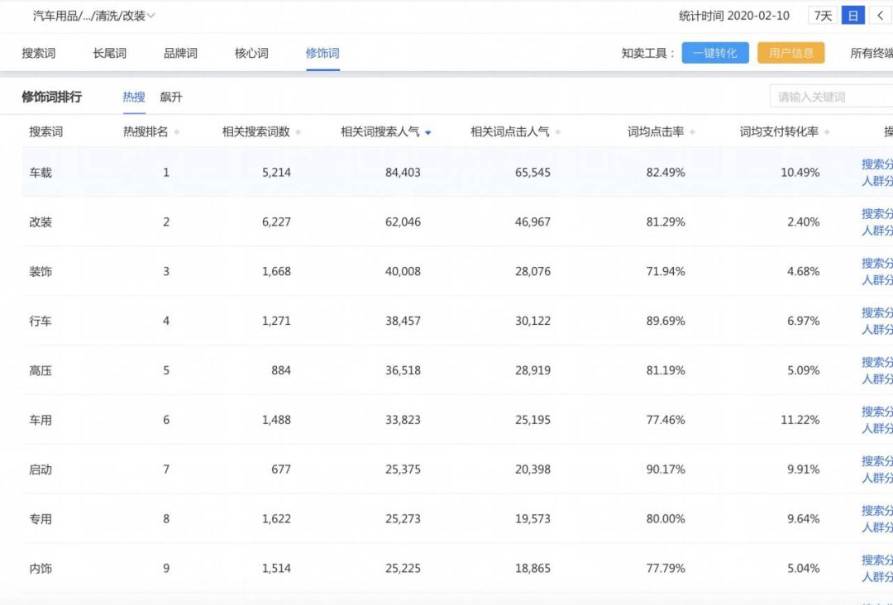Click the 用户信息 button
This screenshot has width=893, height=605.
coord(791,53)
